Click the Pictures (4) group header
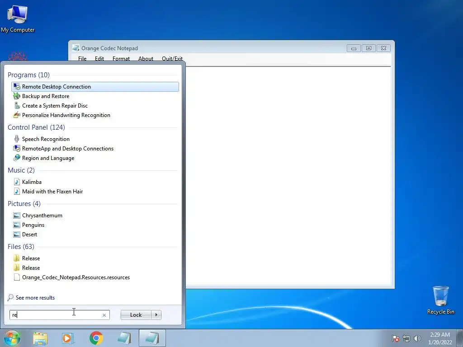 (24, 204)
